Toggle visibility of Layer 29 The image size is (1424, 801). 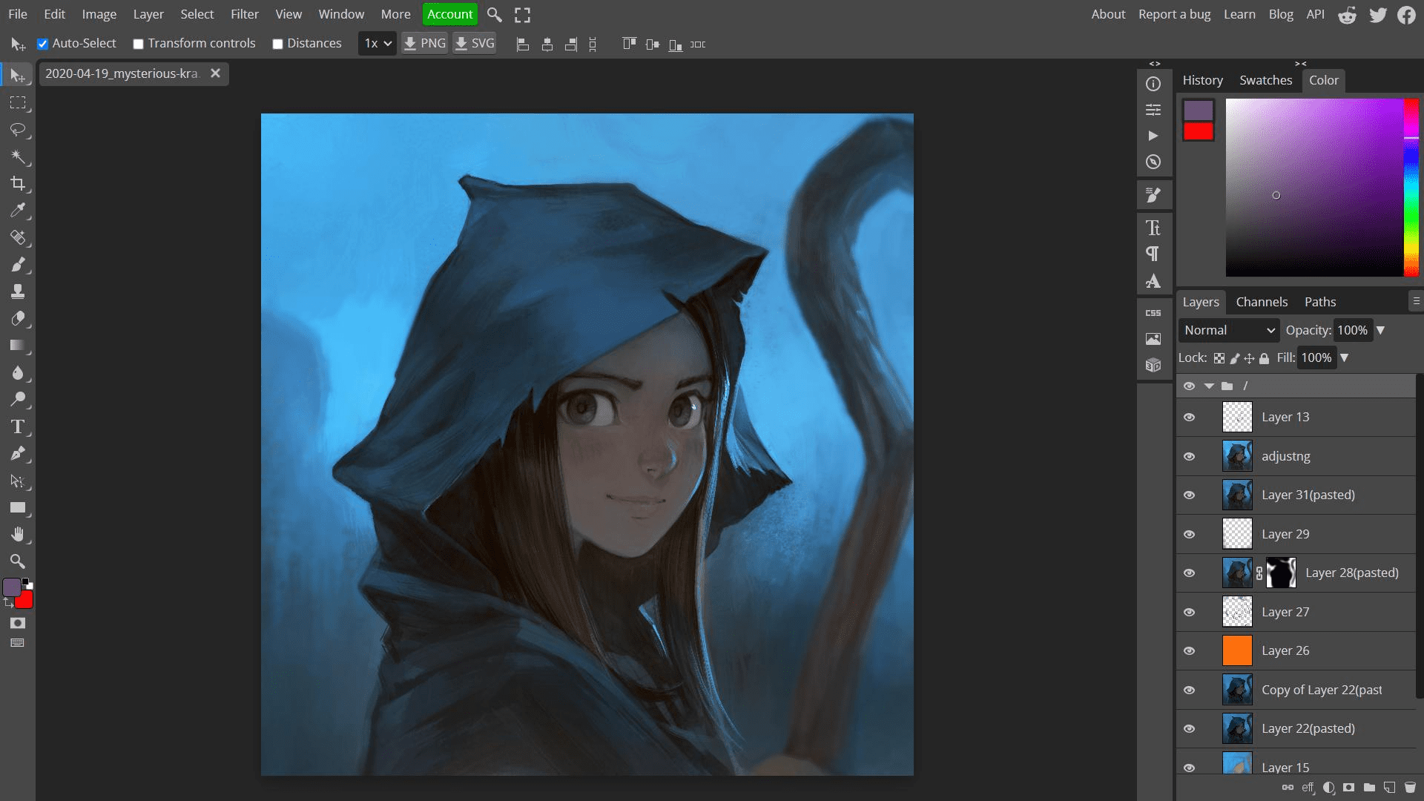(1190, 534)
